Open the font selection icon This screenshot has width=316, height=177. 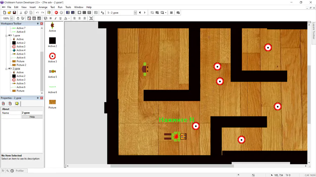tap(46, 18)
